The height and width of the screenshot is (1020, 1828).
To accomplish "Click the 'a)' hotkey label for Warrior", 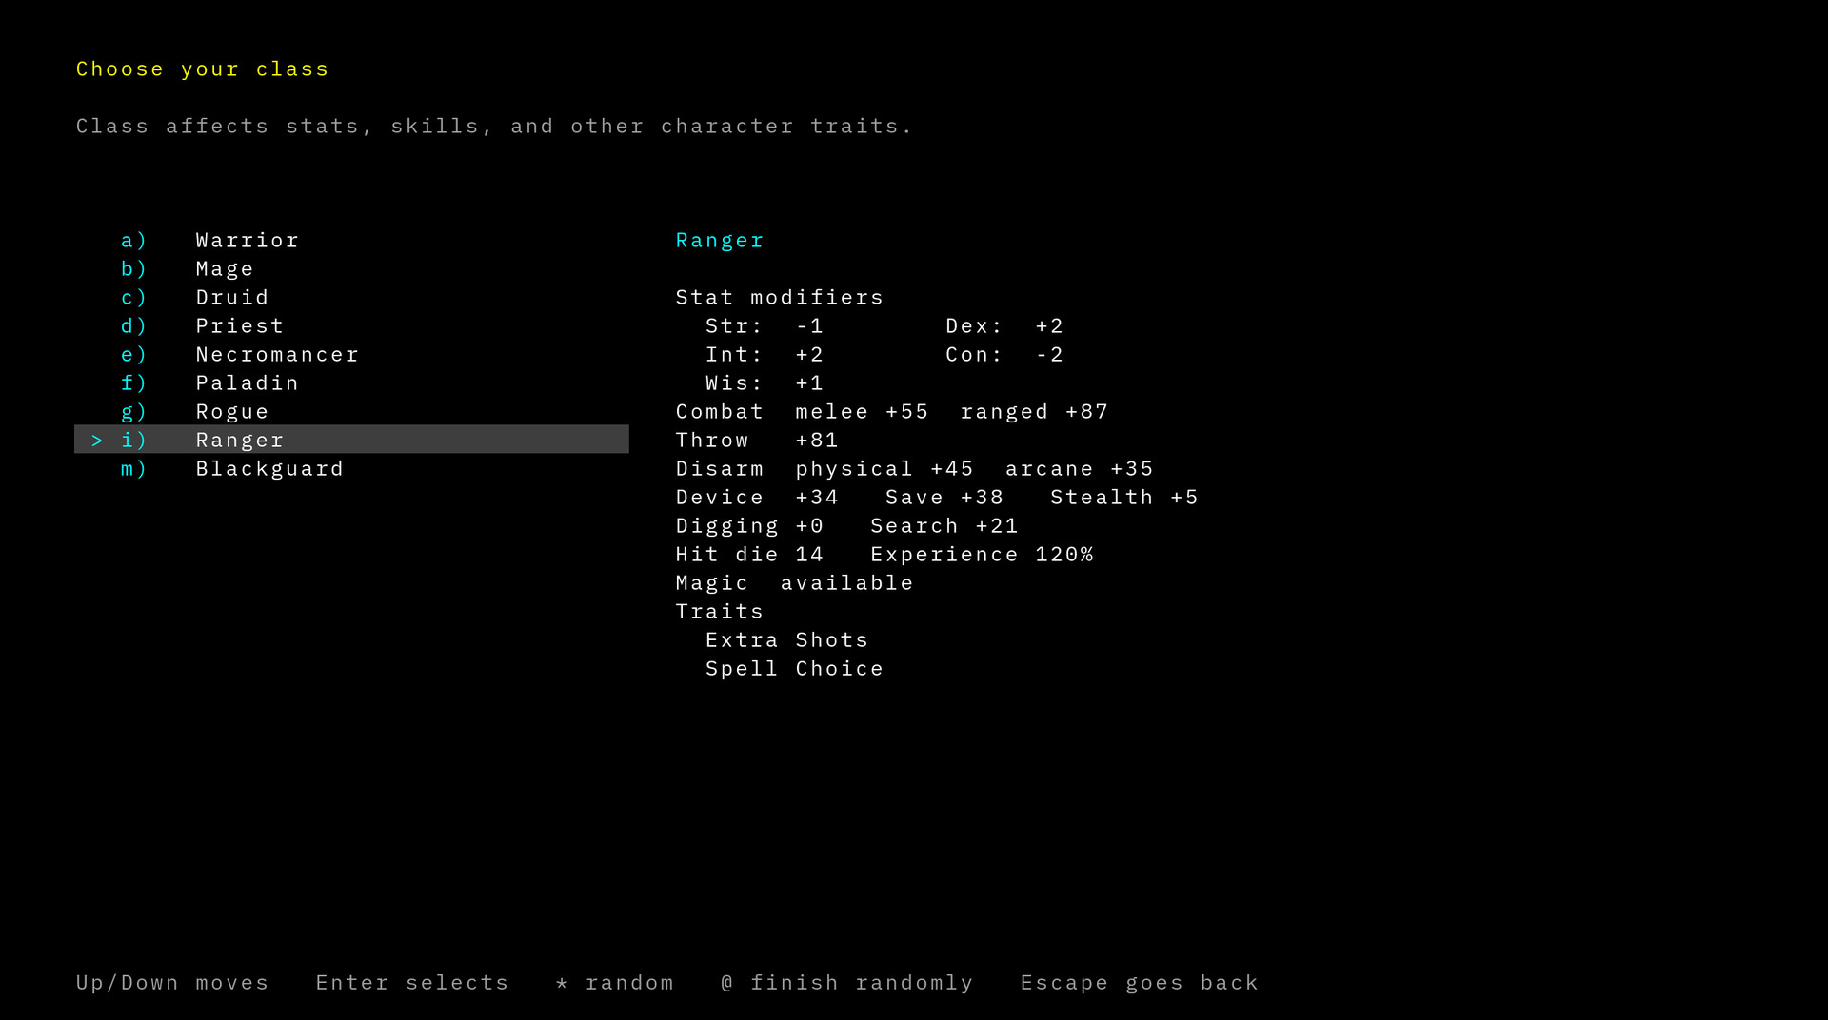I will [x=133, y=241].
